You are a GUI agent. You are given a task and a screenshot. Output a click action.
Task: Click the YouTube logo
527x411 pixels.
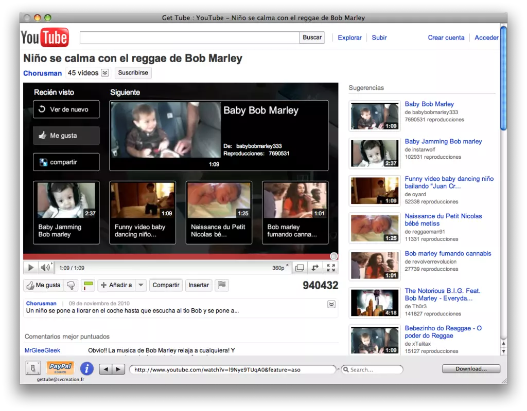45,37
